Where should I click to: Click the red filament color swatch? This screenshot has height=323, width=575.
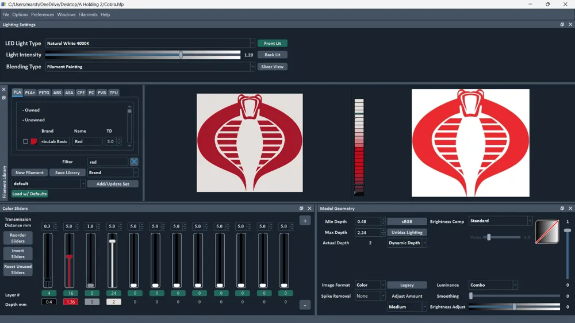click(34, 141)
